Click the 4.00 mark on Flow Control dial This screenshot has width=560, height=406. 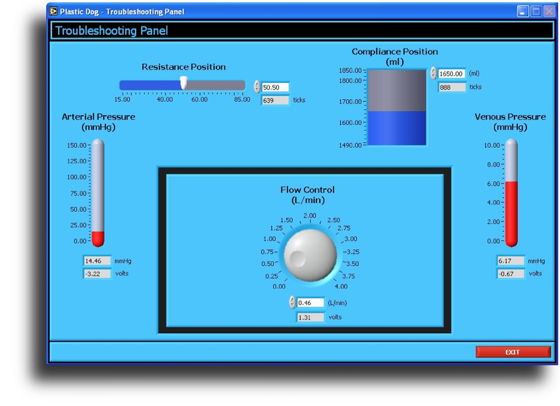point(341,286)
